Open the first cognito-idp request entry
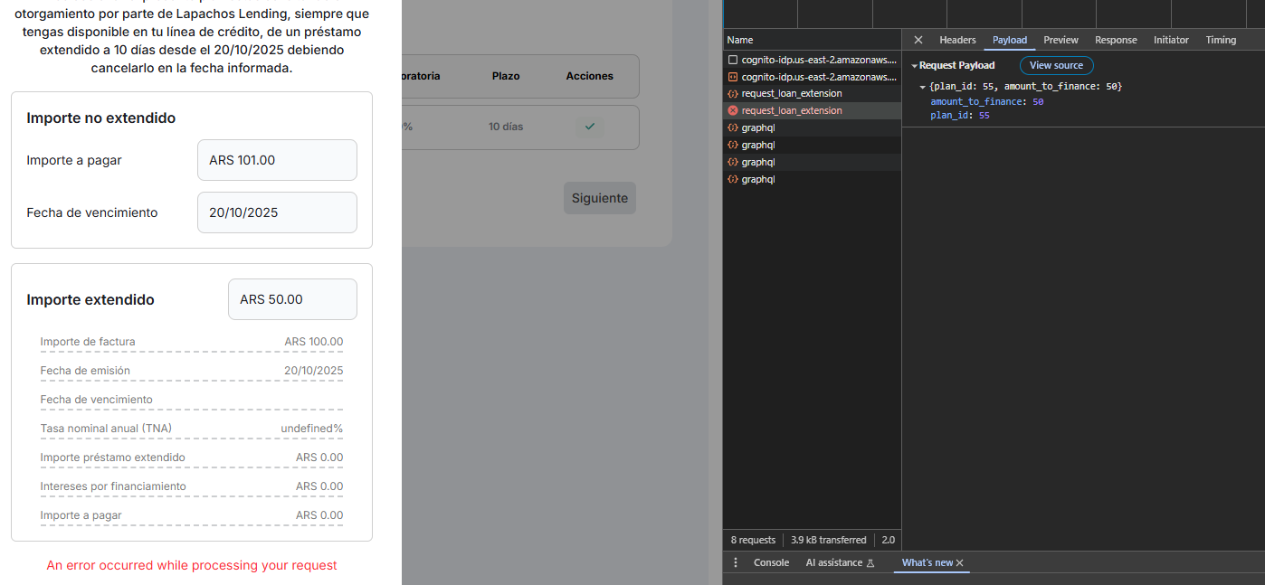 (818, 59)
